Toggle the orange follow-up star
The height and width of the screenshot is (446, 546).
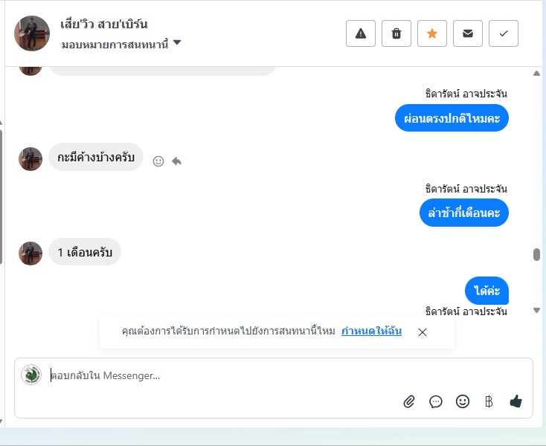[x=431, y=33]
